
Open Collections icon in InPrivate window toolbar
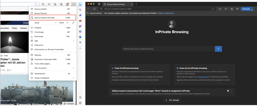(232, 9)
